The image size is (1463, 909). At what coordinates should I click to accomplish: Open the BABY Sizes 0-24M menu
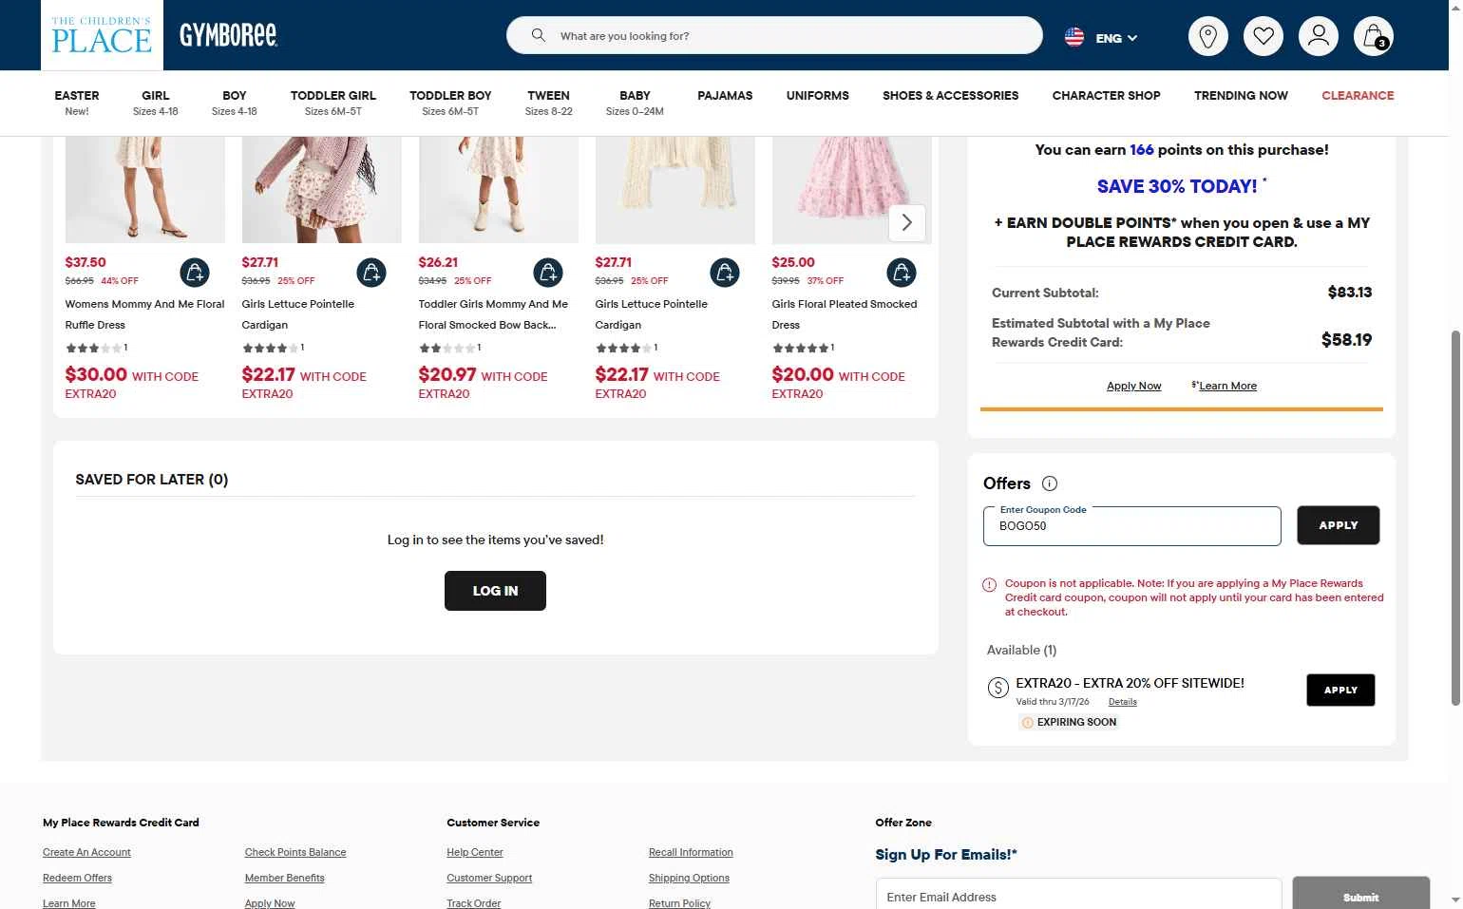point(635,103)
